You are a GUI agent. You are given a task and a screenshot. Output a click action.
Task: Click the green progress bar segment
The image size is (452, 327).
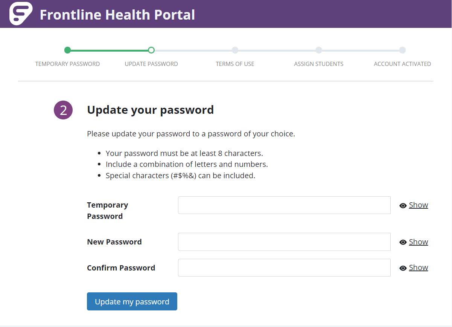(x=109, y=50)
